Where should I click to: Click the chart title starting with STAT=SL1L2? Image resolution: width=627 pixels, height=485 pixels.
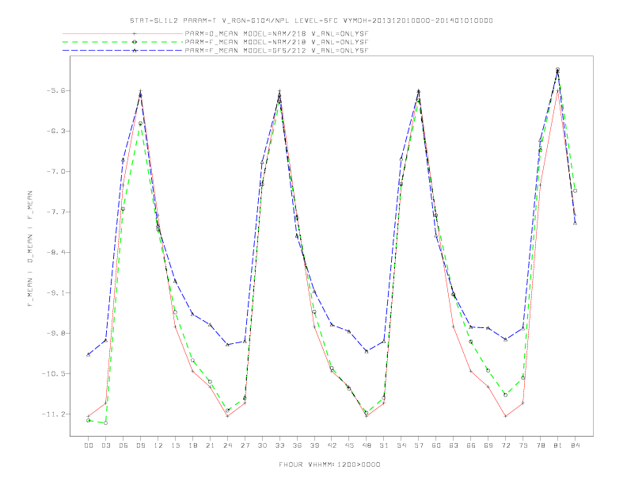click(x=311, y=21)
